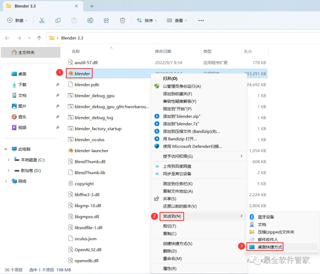Click the Copy icon in toolbar
The width and height of the screenshot is (320, 274).
pyautogui.click(x=58, y=21)
